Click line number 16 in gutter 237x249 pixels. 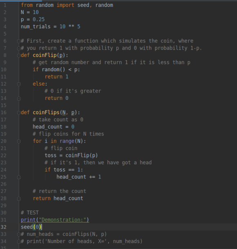click(x=4, y=113)
